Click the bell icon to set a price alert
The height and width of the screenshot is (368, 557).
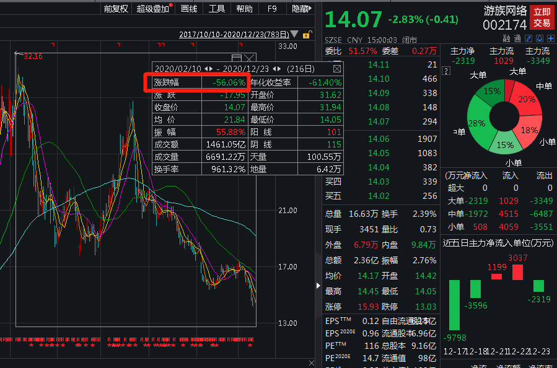click(x=540, y=38)
